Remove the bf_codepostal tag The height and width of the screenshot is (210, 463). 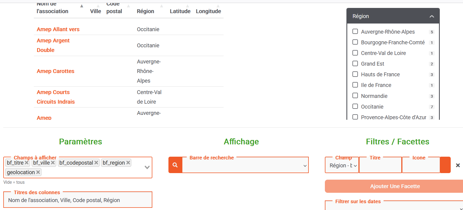tap(96, 163)
